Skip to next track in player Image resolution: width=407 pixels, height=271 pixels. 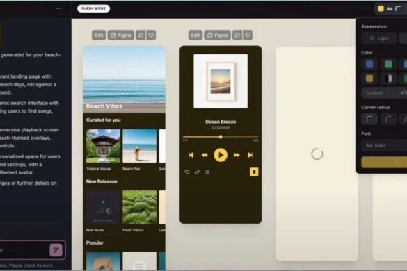pyautogui.click(x=250, y=155)
